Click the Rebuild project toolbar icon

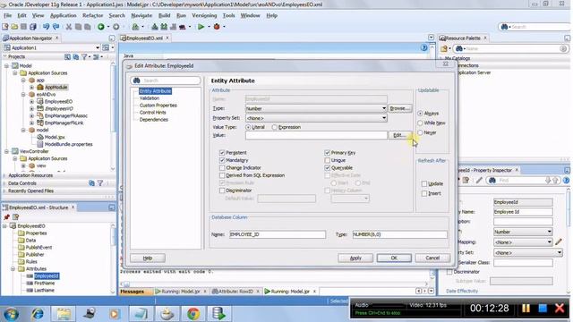click(x=164, y=27)
